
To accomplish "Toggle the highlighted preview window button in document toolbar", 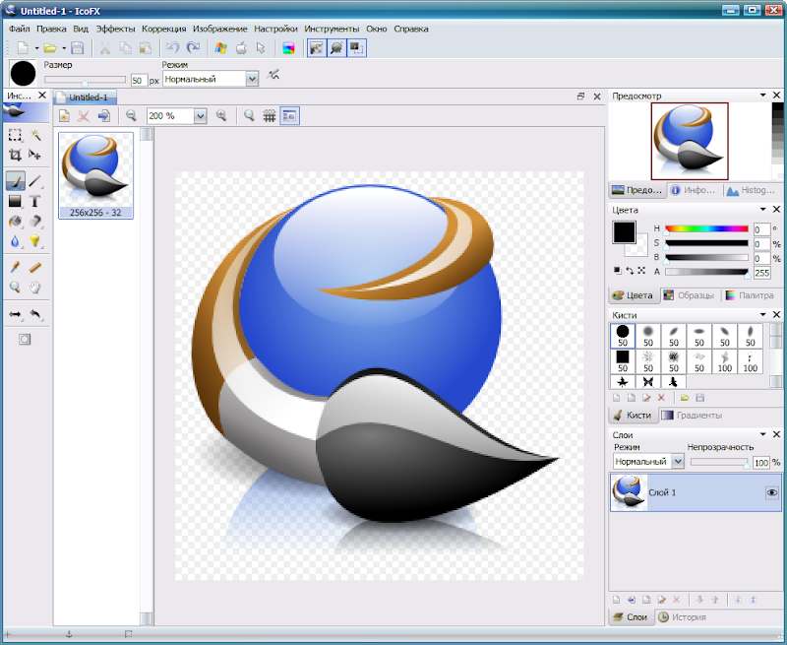I will (x=289, y=116).
